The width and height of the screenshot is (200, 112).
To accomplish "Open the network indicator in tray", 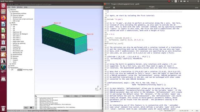I will [172, 1].
